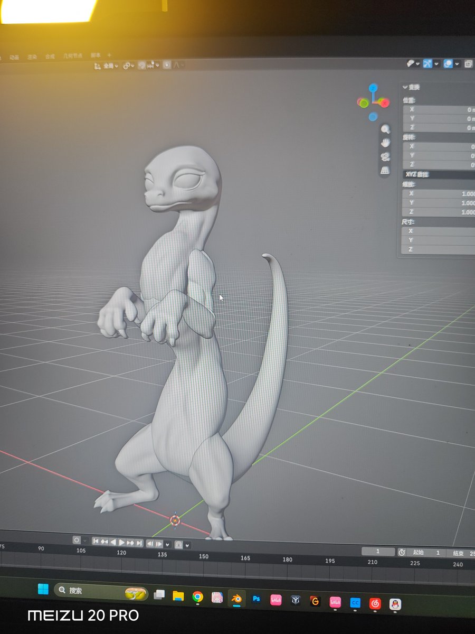Image resolution: width=475 pixels, height=634 pixels.
Task: Click the magnifier zoom view icon
Action: 386,129
